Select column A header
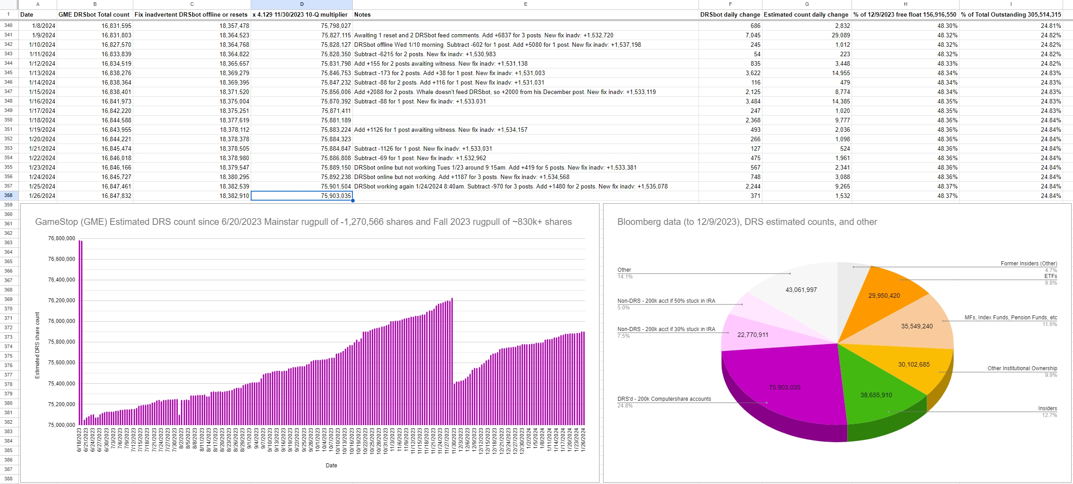The image size is (1073, 484). [38, 4]
